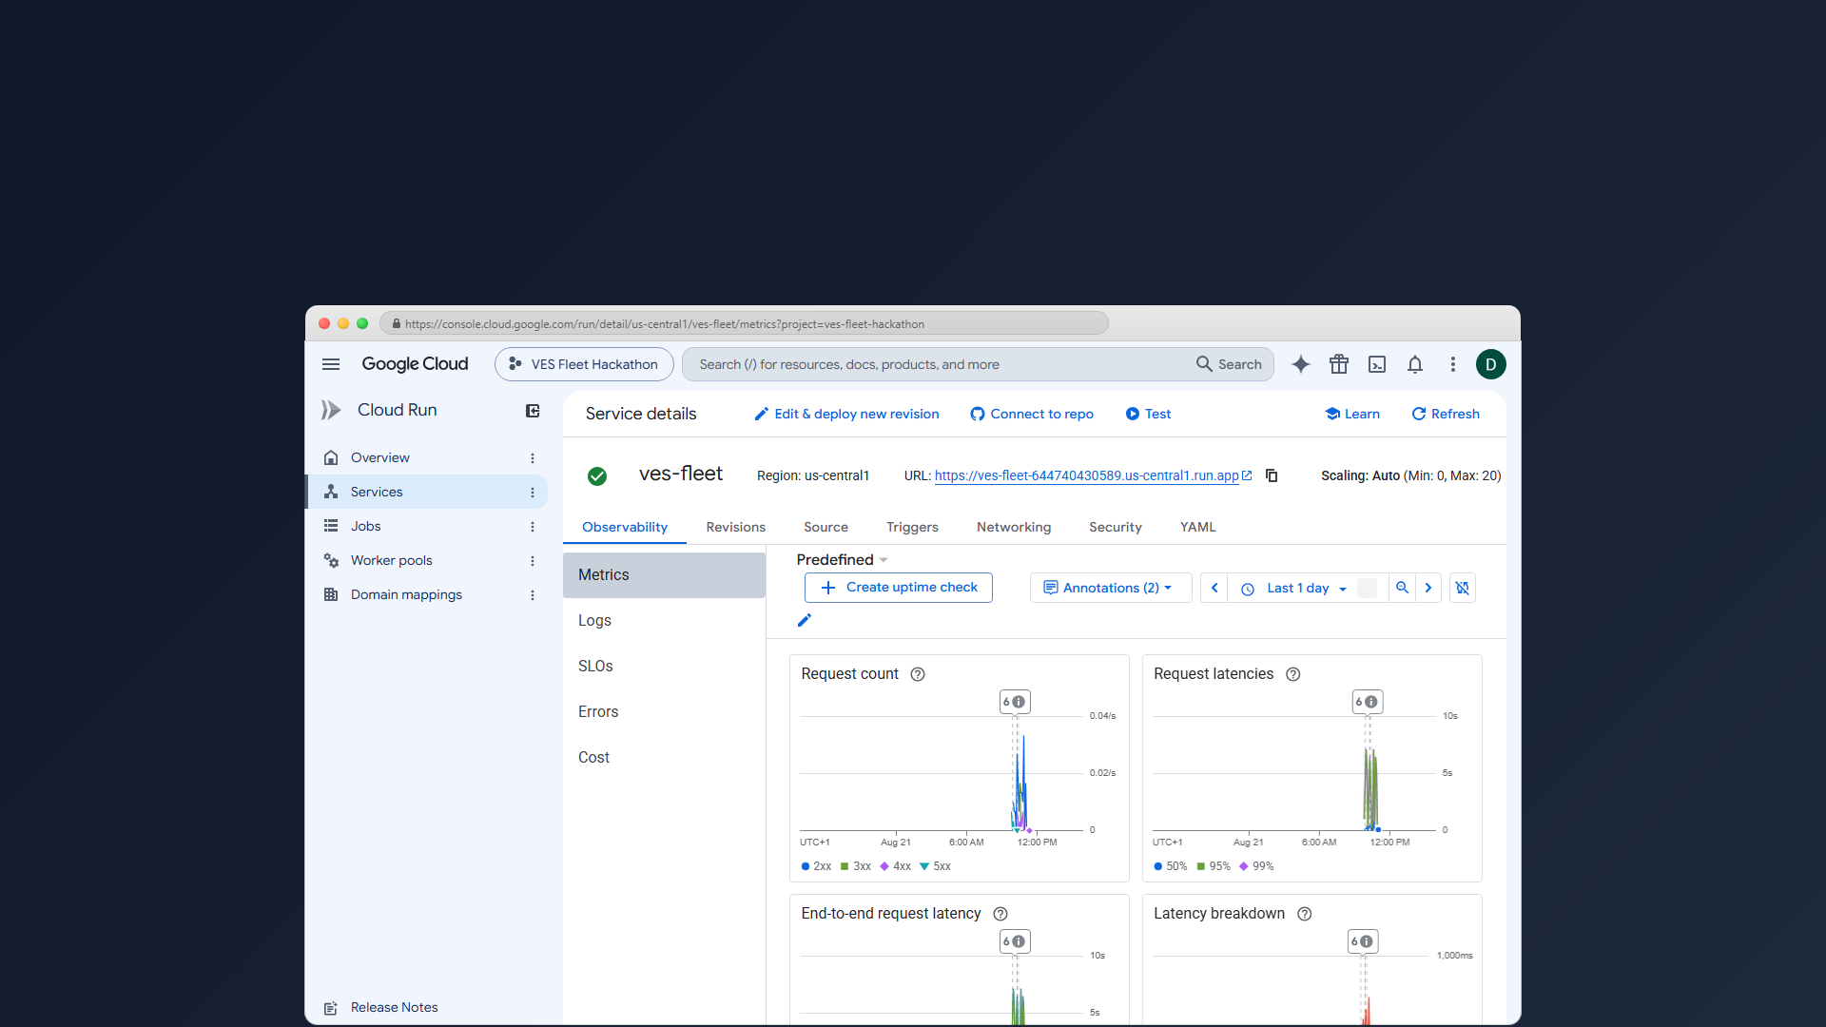Open more options for Services

[x=533, y=493]
